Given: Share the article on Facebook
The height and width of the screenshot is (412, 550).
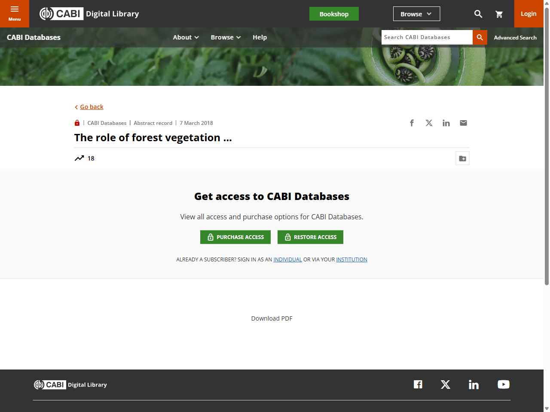Looking at the screenshot, I should click(412, 123).
